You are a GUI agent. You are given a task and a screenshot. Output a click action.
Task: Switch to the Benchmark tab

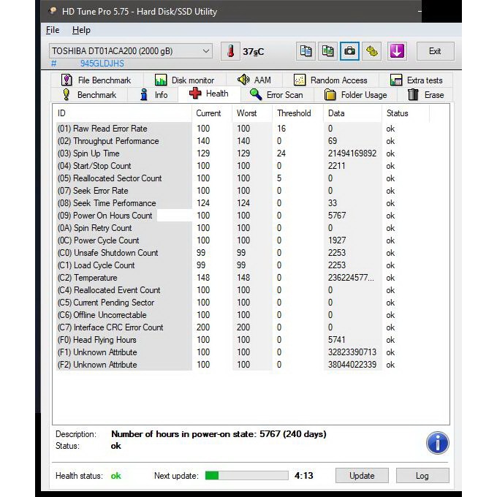[x=89, y=95]
